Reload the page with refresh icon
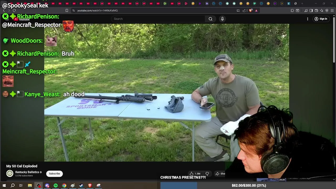Viewport: 336px width, 189px height. point(14,10)
